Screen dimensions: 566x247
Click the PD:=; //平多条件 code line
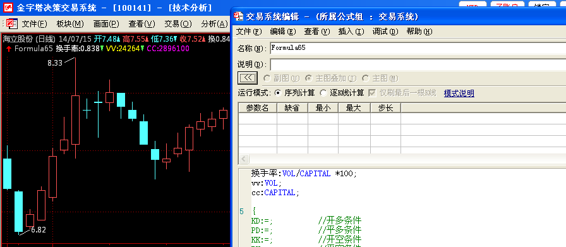coord(306,230)
